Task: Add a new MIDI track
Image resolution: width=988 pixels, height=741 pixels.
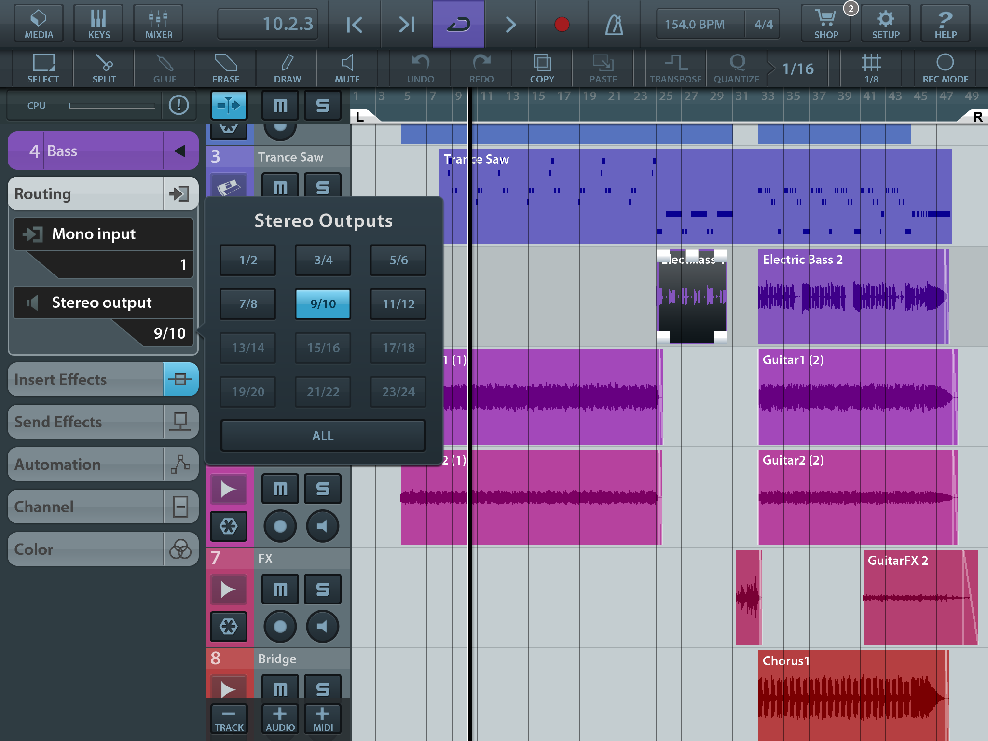Action: coord(323,719)
